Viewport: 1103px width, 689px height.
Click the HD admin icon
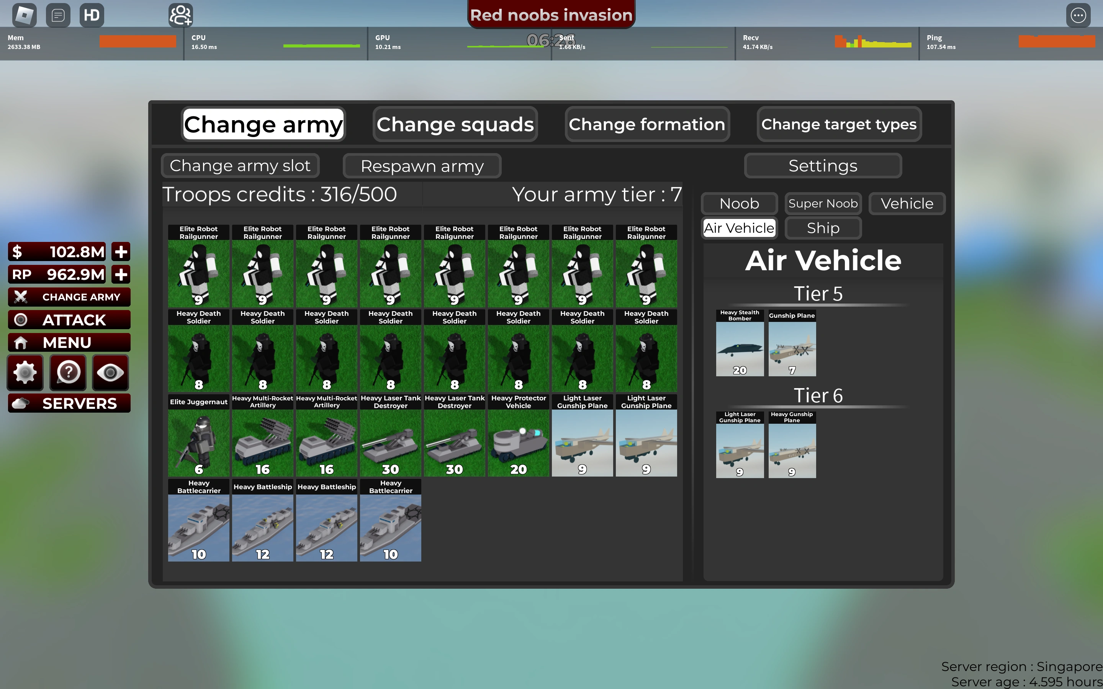click(92, 15)
